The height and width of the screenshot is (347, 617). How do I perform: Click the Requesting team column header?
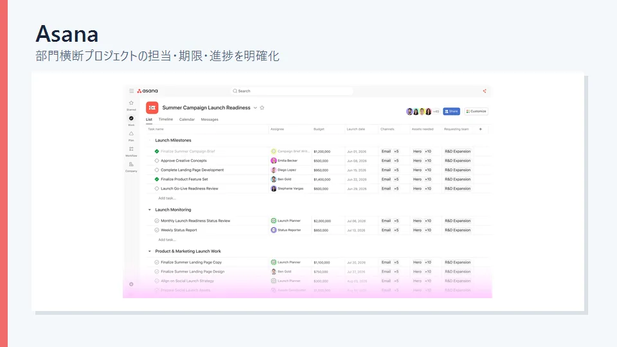coord(456,129)
